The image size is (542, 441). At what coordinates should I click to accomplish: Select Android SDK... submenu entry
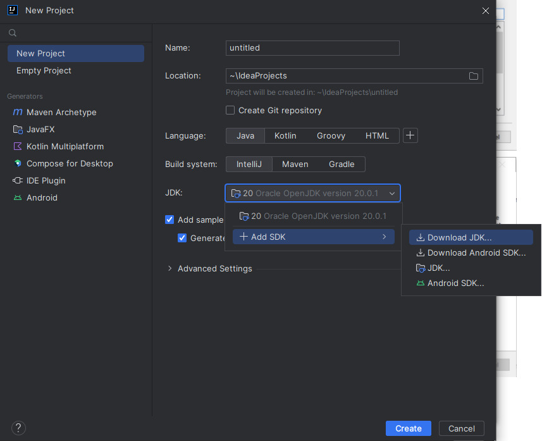tap(471, 283)
